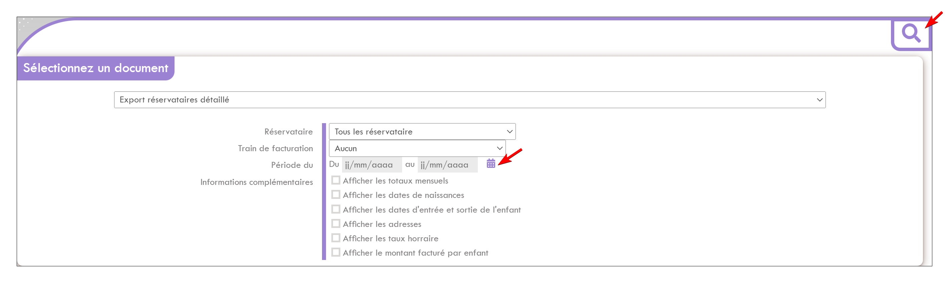Click the Train de facturation label
This screenshot has height=283, width=949.
click(275, 149)
